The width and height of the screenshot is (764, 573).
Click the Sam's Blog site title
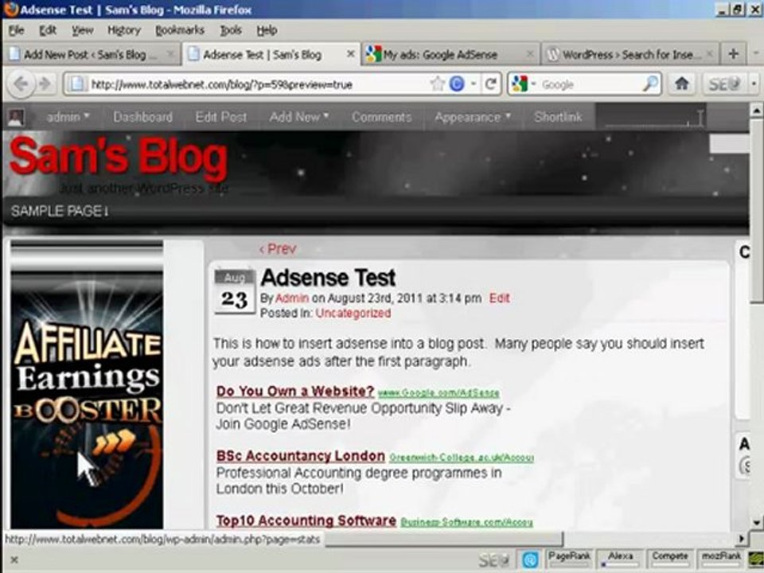click(x=119, y=157)
